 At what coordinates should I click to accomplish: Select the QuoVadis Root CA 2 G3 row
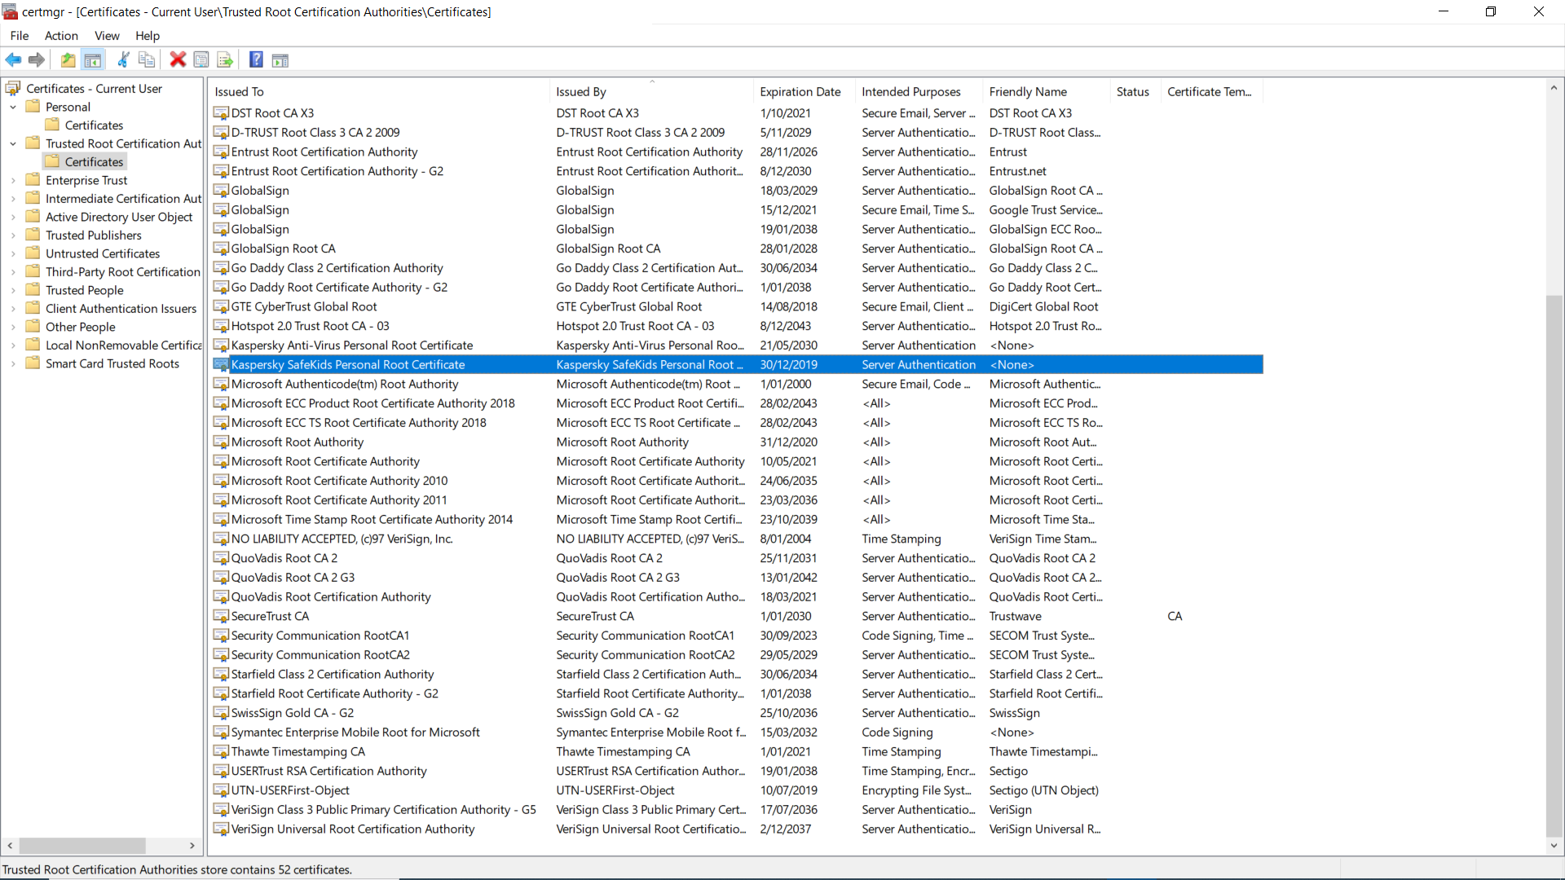738,578
